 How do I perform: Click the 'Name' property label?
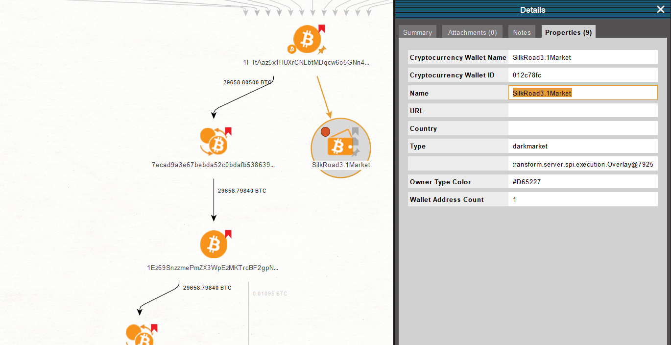coord(419,93)
